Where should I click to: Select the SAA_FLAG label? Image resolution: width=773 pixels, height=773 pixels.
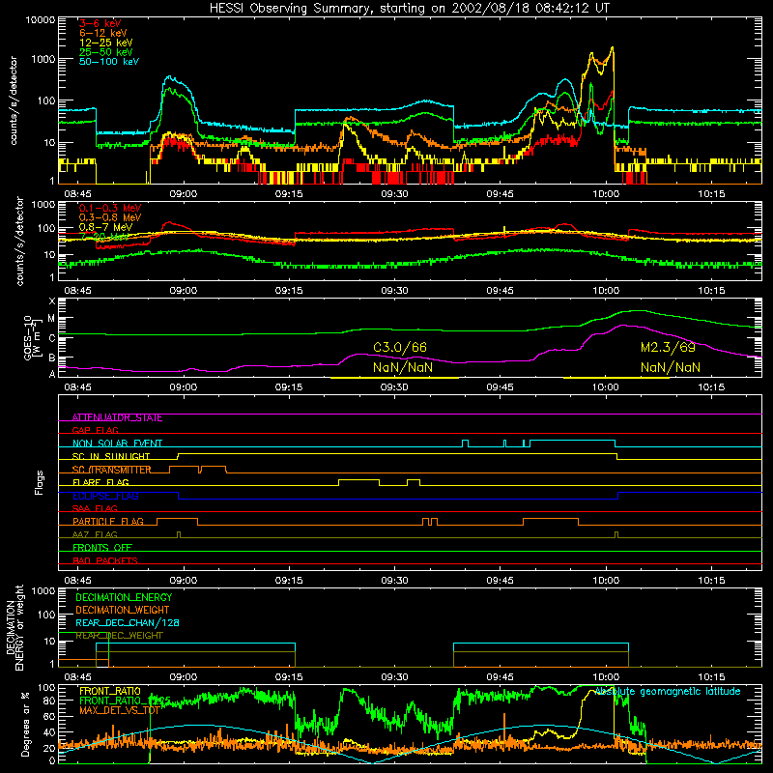[x=95, y=509]
